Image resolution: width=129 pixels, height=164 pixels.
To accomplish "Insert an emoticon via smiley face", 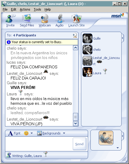I will click(26, 133).
